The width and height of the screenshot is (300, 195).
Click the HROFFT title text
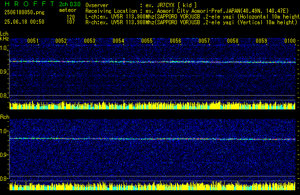pos(30,4)
